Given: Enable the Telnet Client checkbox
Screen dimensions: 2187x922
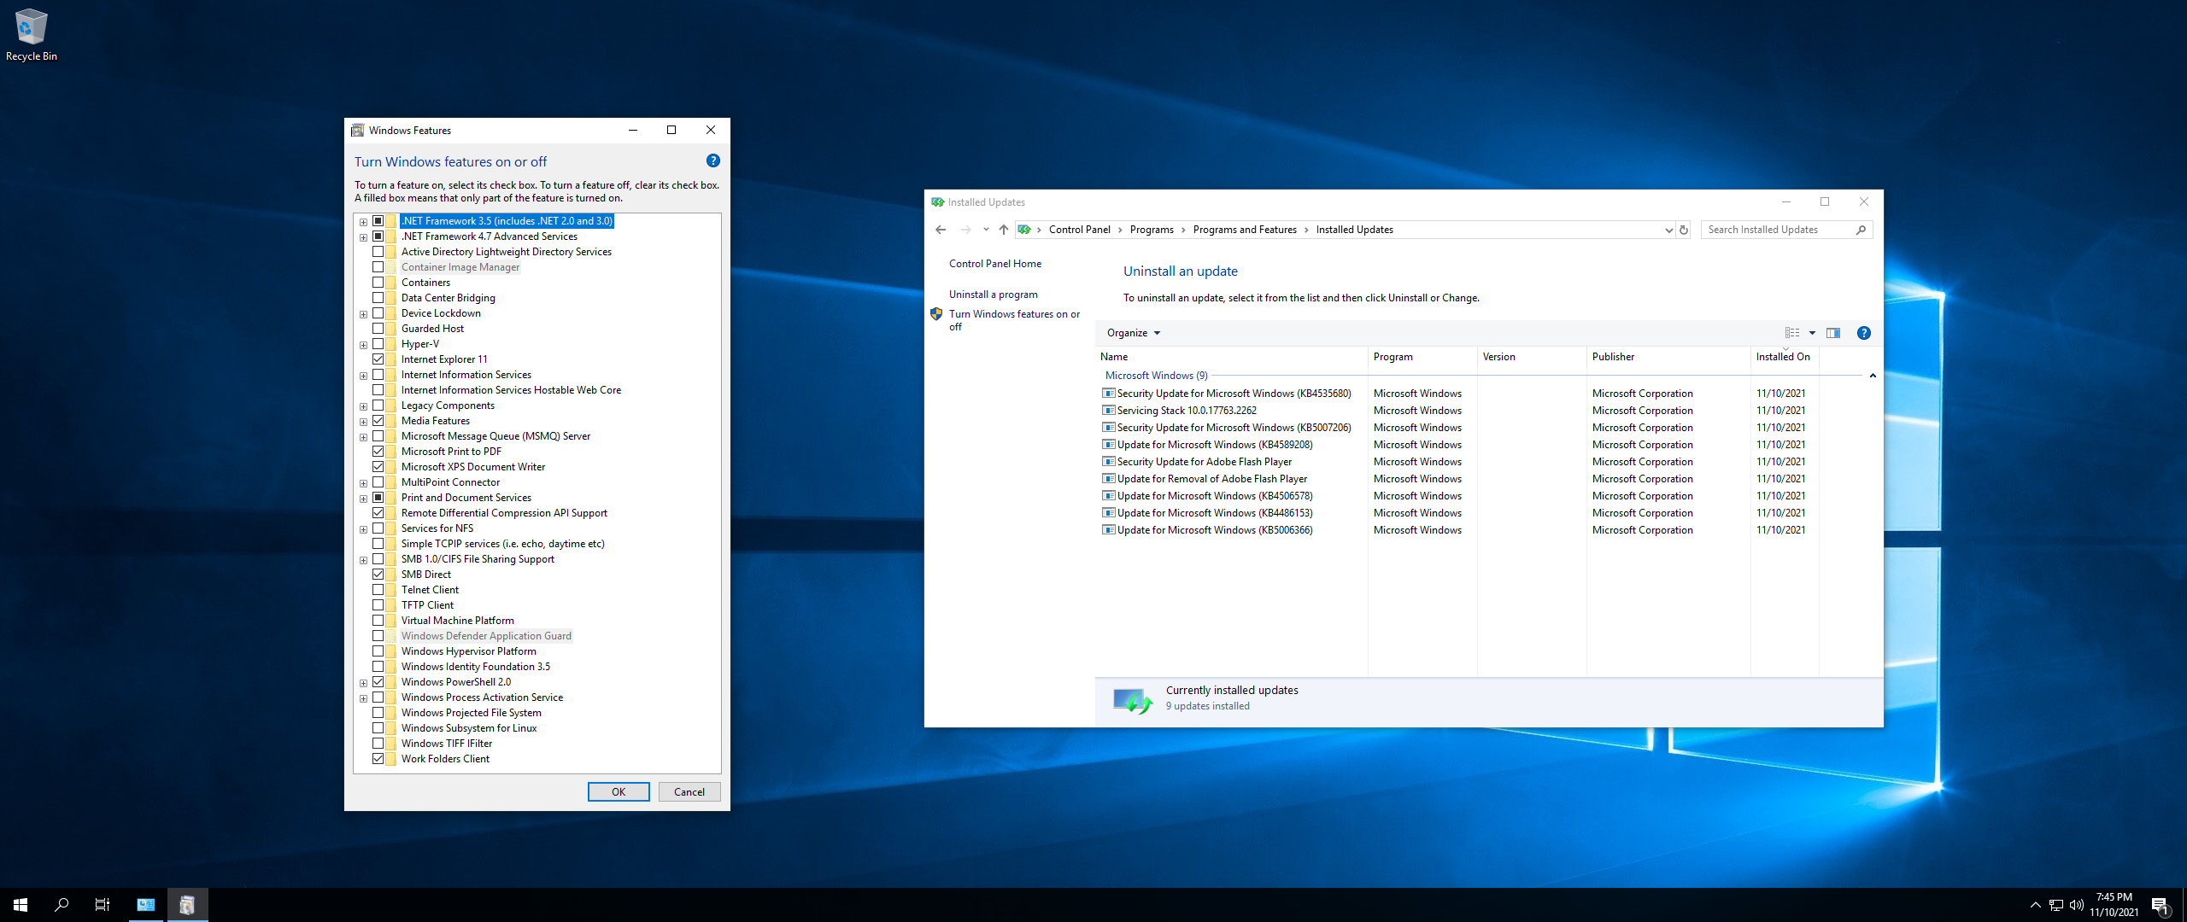Looking at the screenshot, I should point(378,590).
